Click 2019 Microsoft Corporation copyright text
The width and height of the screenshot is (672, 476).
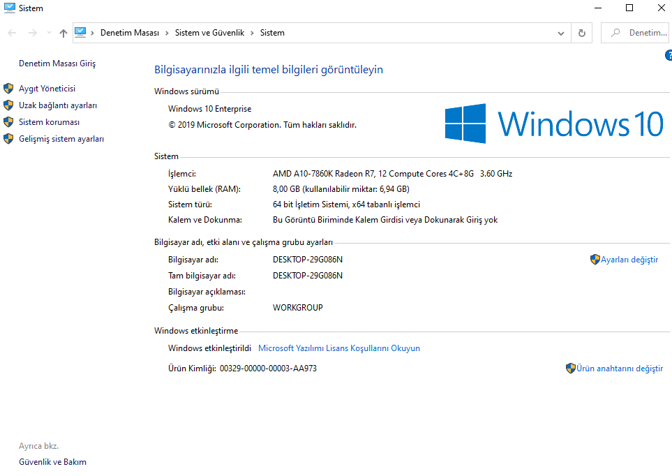tap(262, 125)
